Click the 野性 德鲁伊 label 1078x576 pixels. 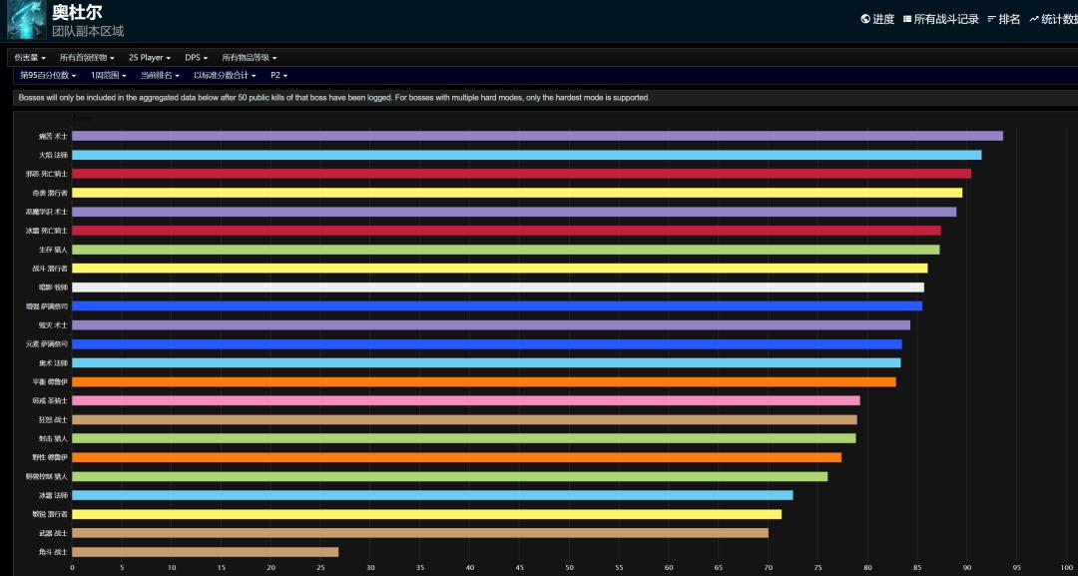click(50, 457)
